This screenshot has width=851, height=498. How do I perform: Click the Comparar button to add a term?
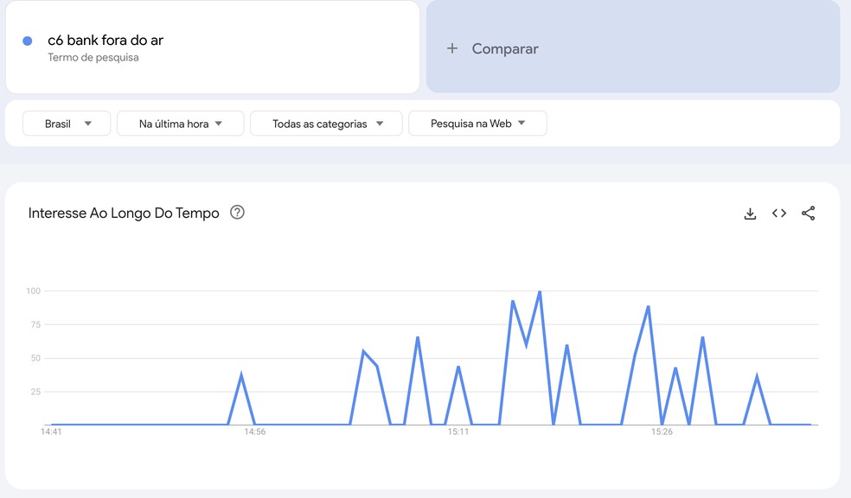tap(489, 48)
